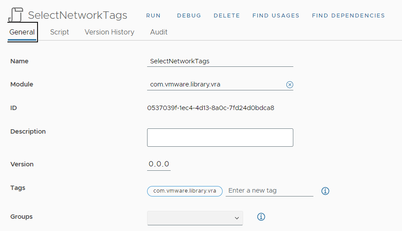Click FIND USAGES
The width and height of the screenshot is (402, 231).
pos(276,15)
